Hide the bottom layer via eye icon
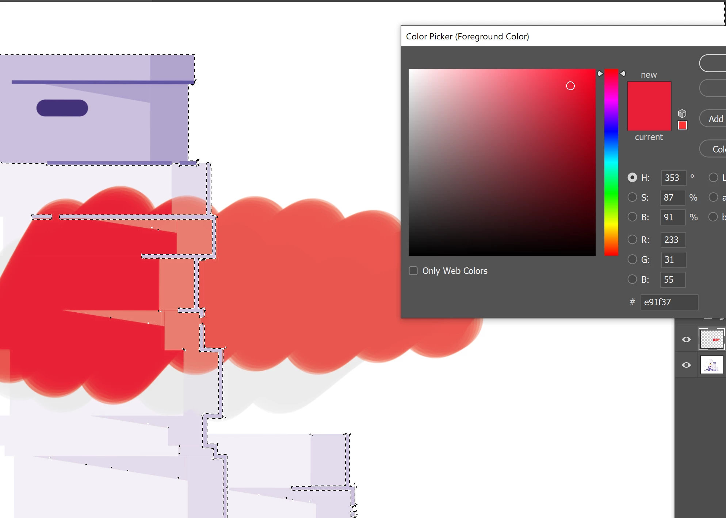Image resolution: width=726 pixels, height=518 pixels. coord(686,365)
